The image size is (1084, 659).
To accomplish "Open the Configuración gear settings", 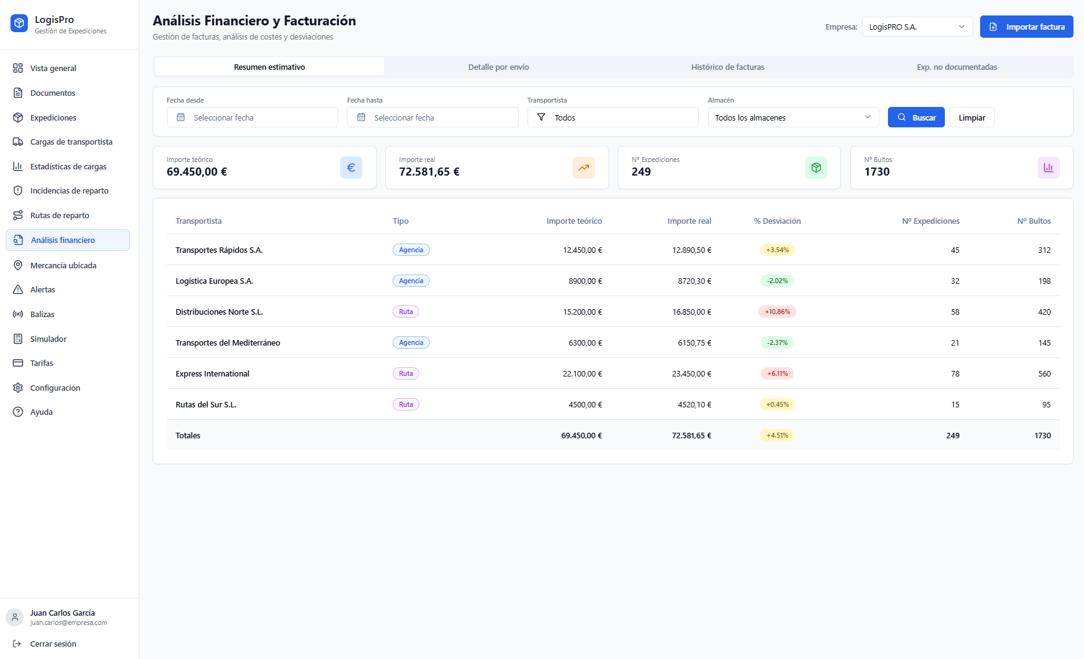I will pyautogui.click(x=19, y=388).
